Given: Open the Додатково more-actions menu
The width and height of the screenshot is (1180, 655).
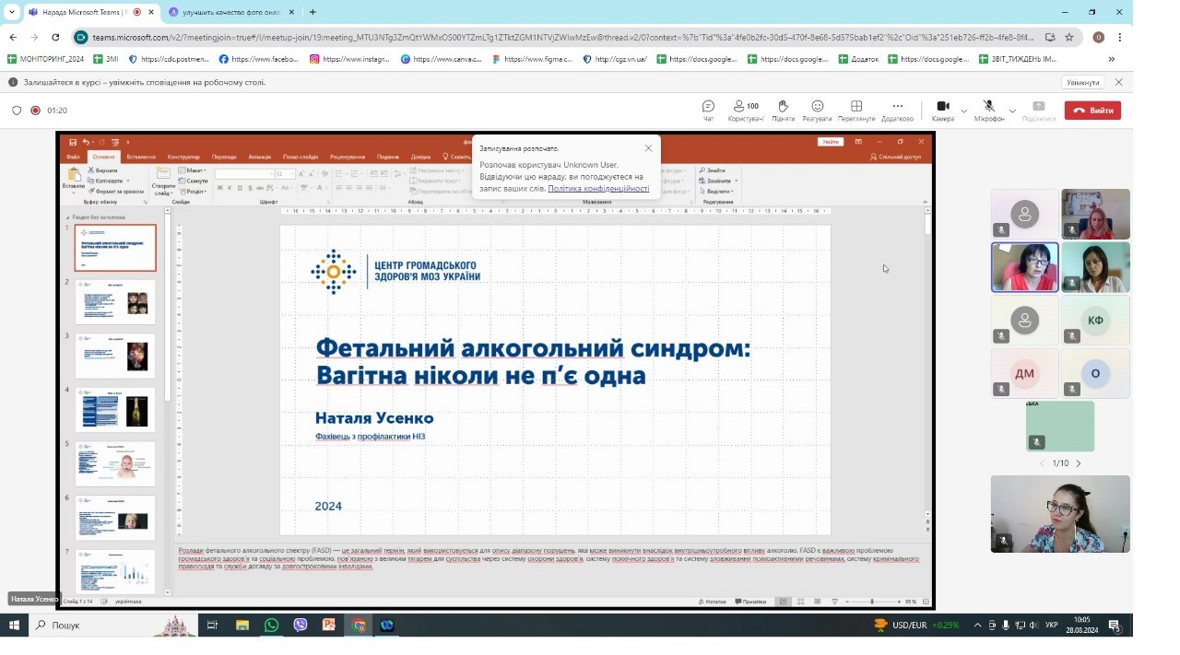Looking at the screenshot, I should point(897,110).
